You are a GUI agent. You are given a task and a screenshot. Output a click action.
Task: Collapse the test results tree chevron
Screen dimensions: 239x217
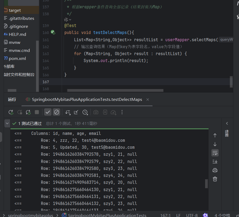[7, 123]
